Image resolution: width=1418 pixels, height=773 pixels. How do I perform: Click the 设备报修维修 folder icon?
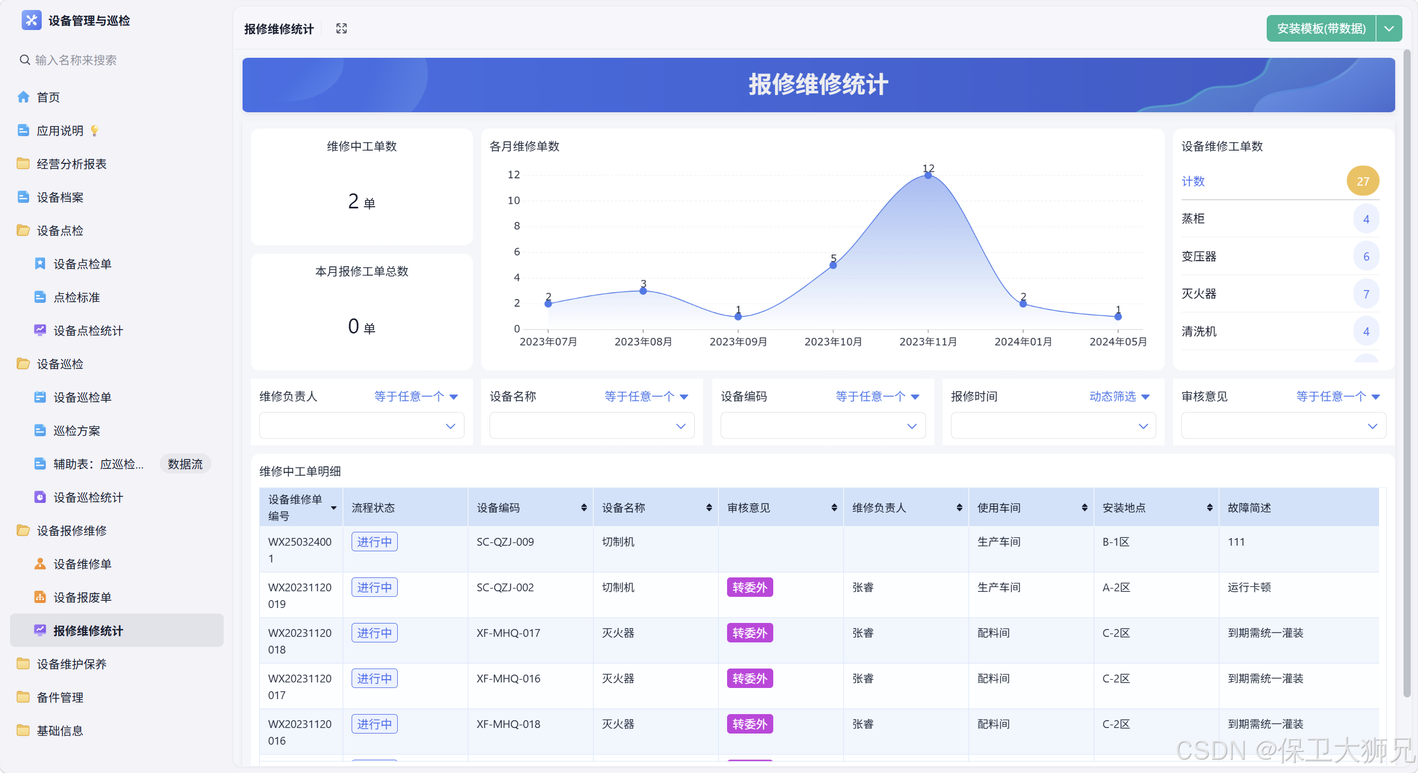[23, 531]
